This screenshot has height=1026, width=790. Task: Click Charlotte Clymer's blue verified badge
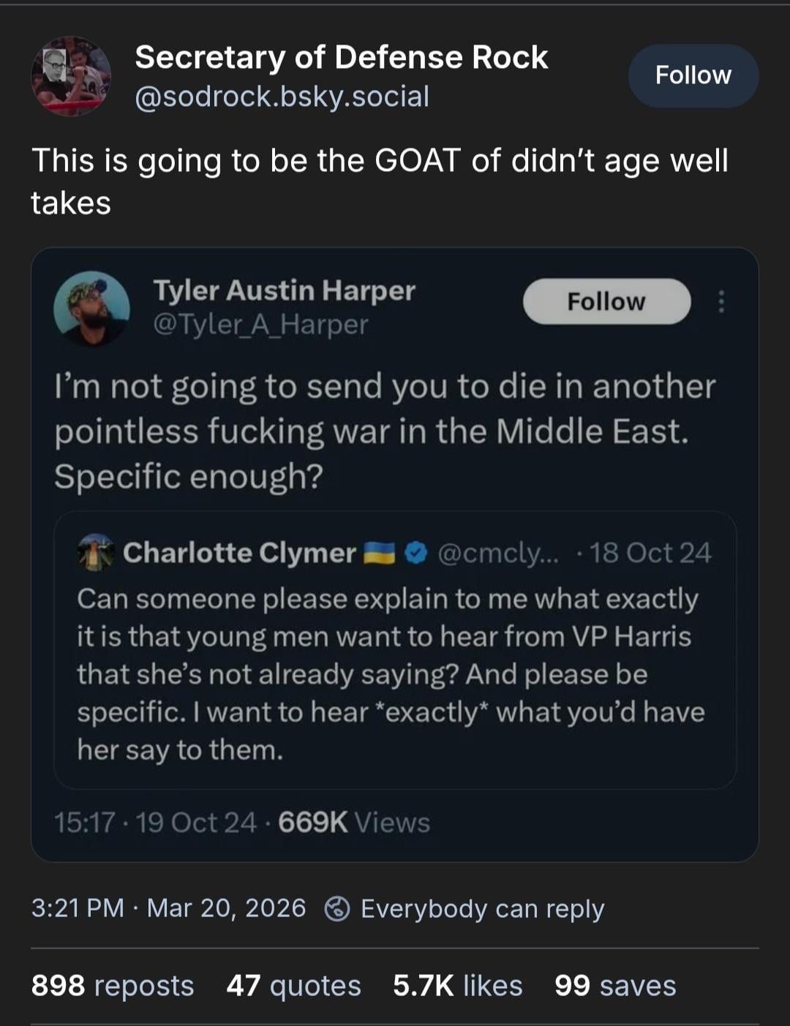pos(415,553)
